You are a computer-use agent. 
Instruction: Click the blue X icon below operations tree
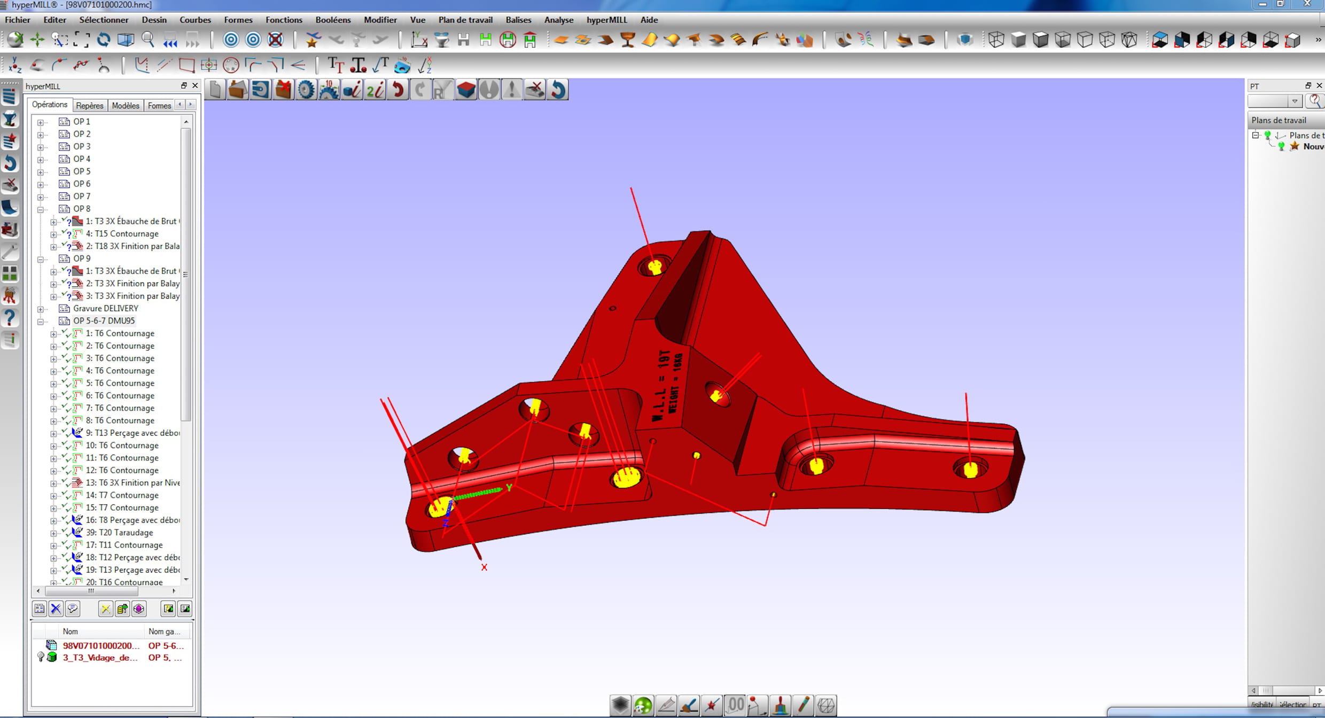pyautogui.click(x=56, y=608)
